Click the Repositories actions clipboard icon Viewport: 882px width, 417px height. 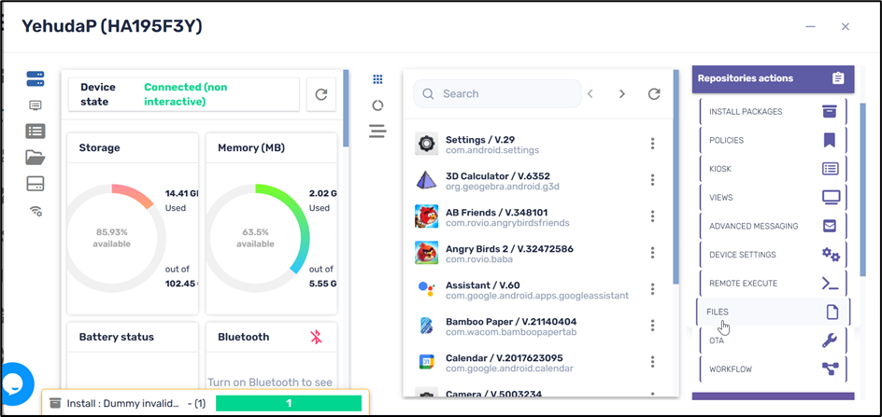point(838,78)
